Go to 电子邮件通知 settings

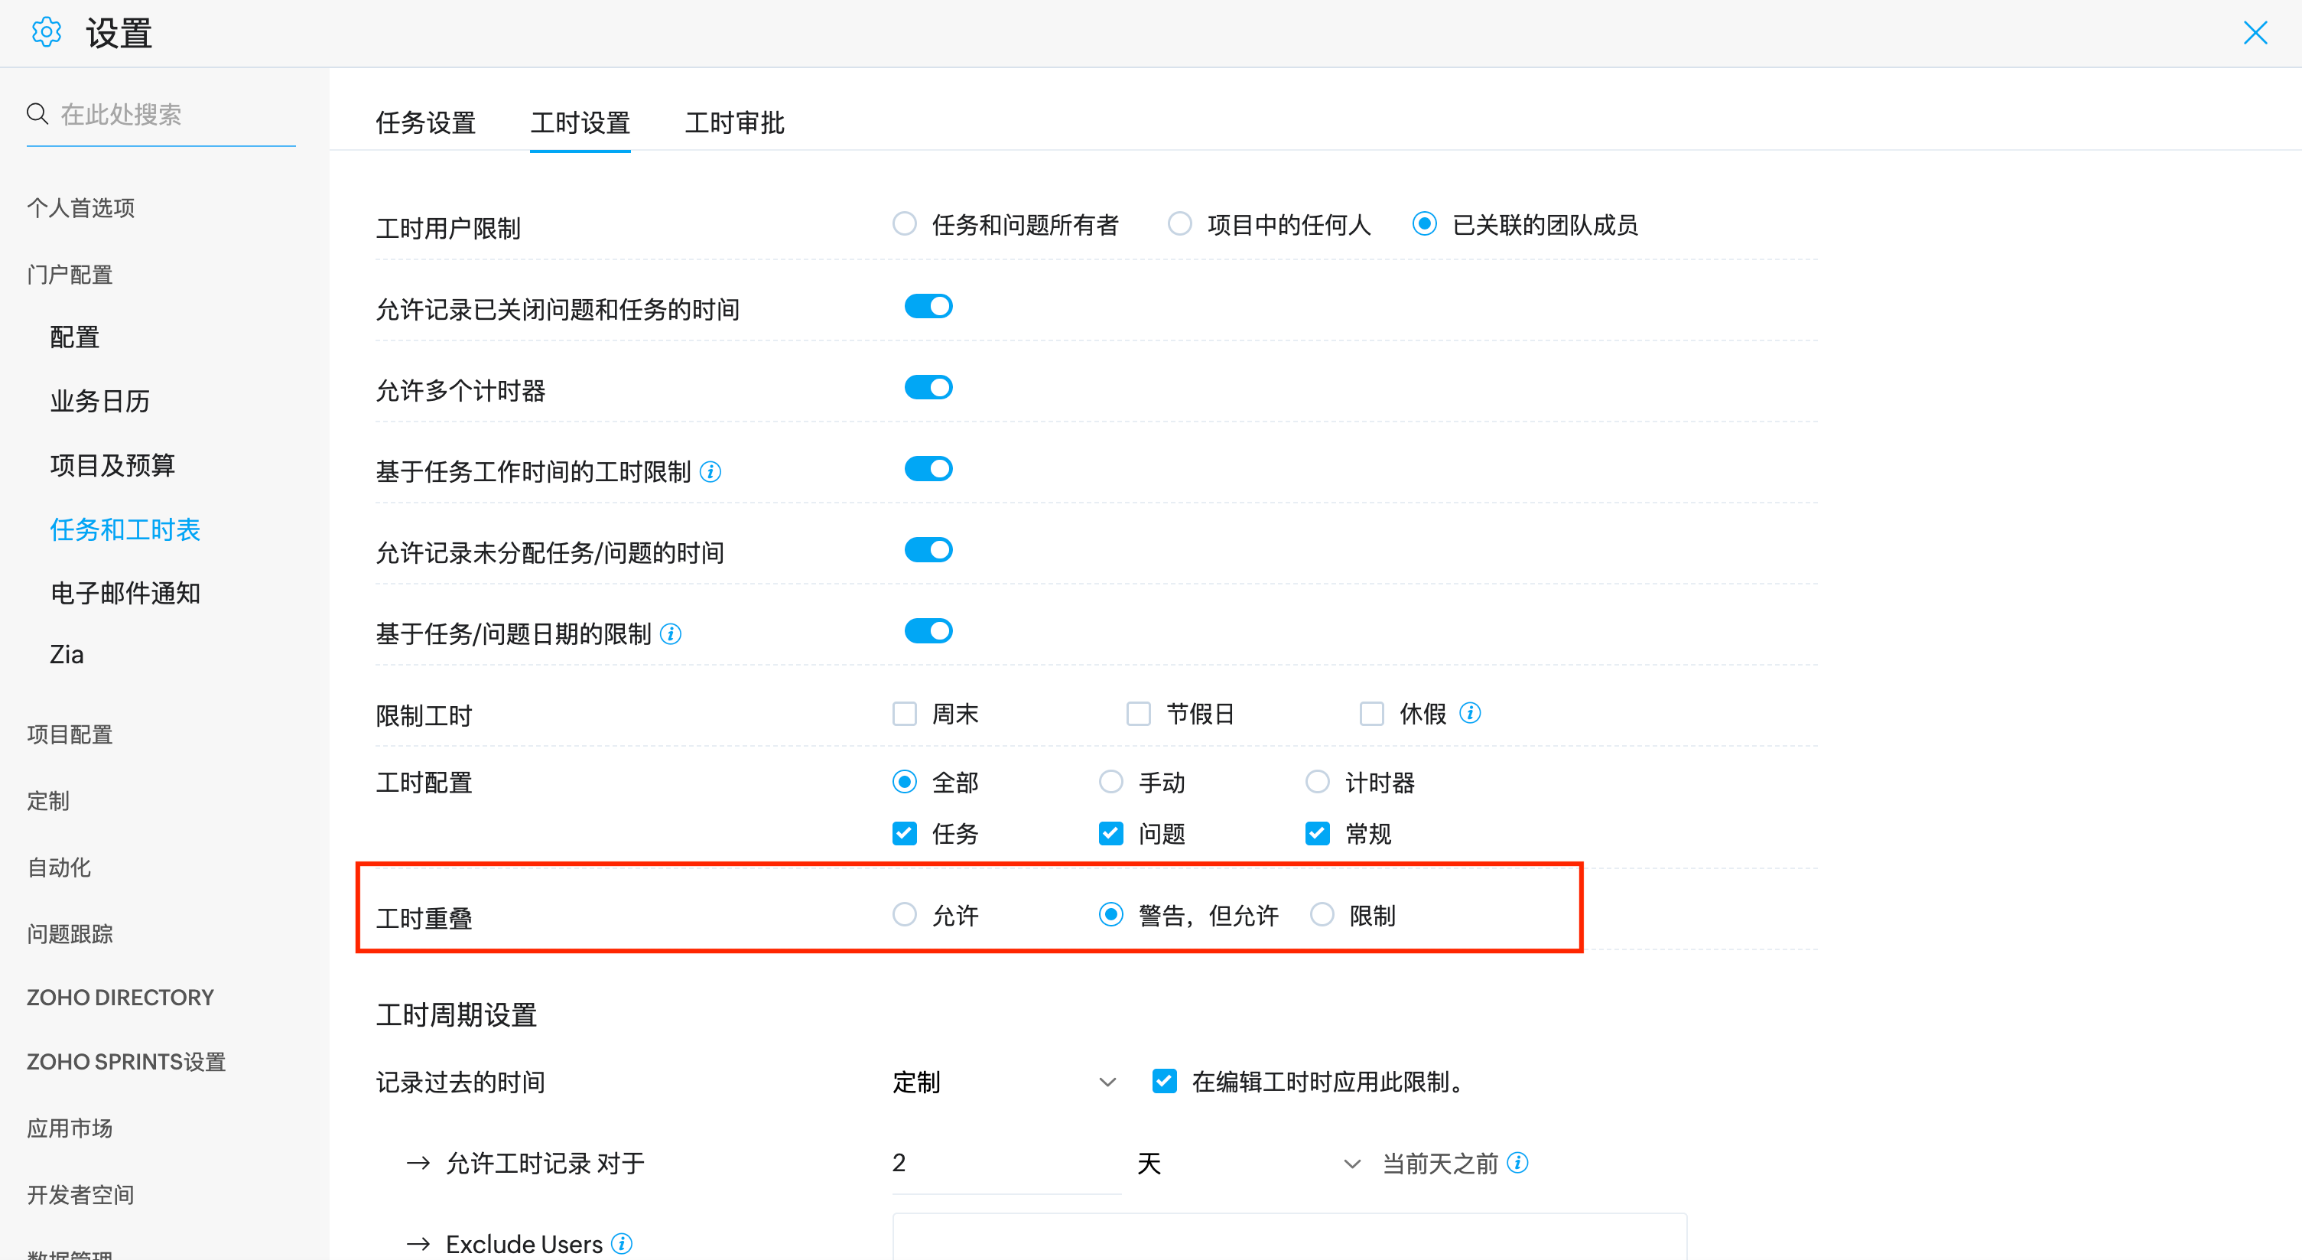click(x=124, y=594)
